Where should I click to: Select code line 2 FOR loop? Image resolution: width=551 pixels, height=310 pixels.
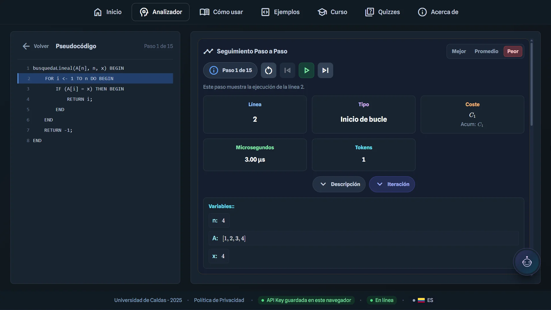[95, 78]
